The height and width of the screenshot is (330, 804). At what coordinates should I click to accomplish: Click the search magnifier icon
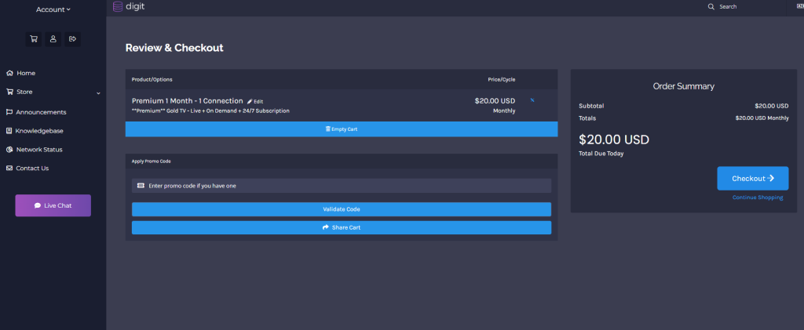(x=711, y=6)
